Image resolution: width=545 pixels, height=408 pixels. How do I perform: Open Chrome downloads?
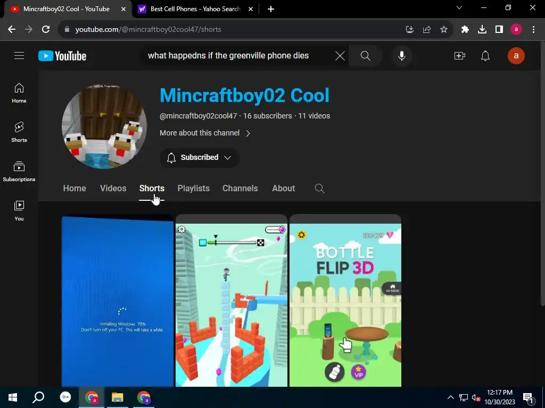[x=482, y=30]
